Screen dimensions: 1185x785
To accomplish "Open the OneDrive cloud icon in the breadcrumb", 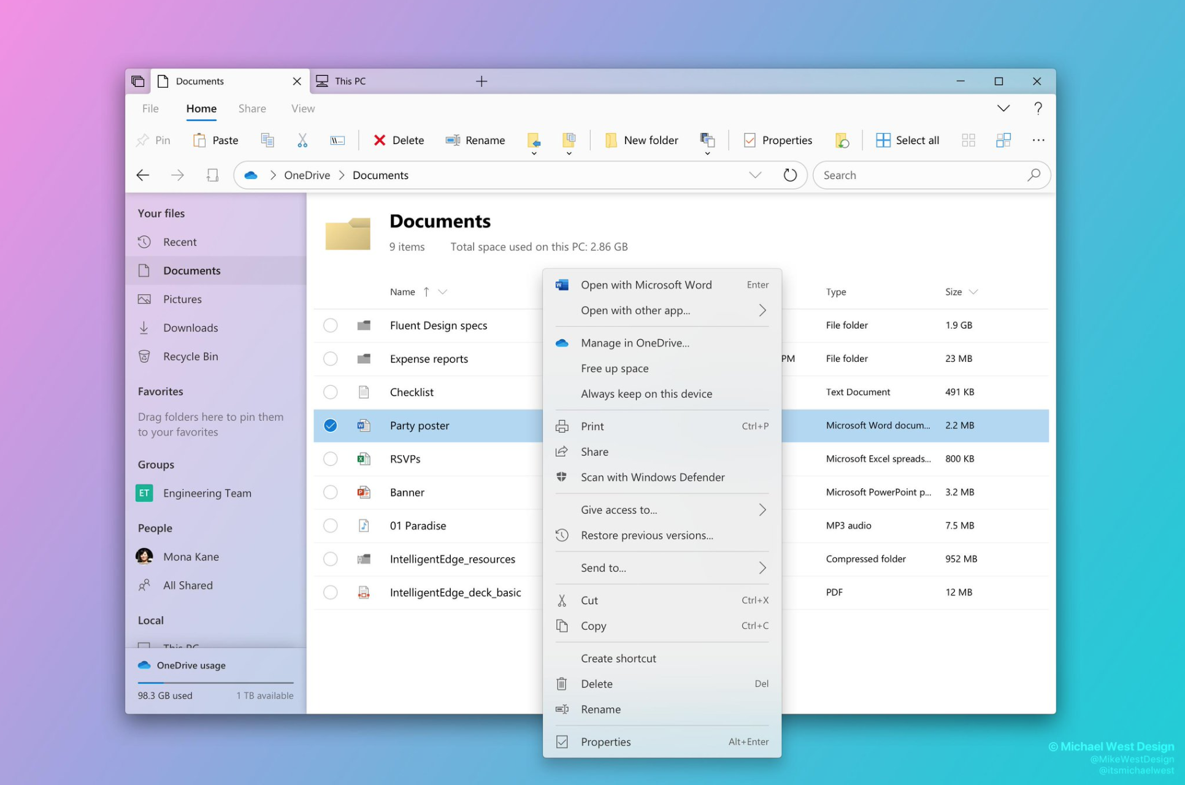I will click(x=250, y=175).
